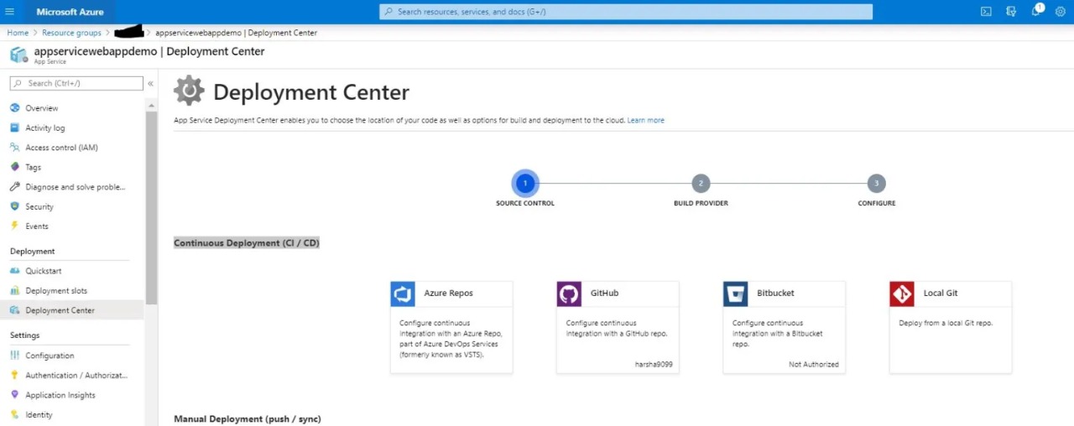The height and width of the screenshot is (426, 1074).
Task: Open the Azure portal hamburger menu
Action: (x=10, y=12)
